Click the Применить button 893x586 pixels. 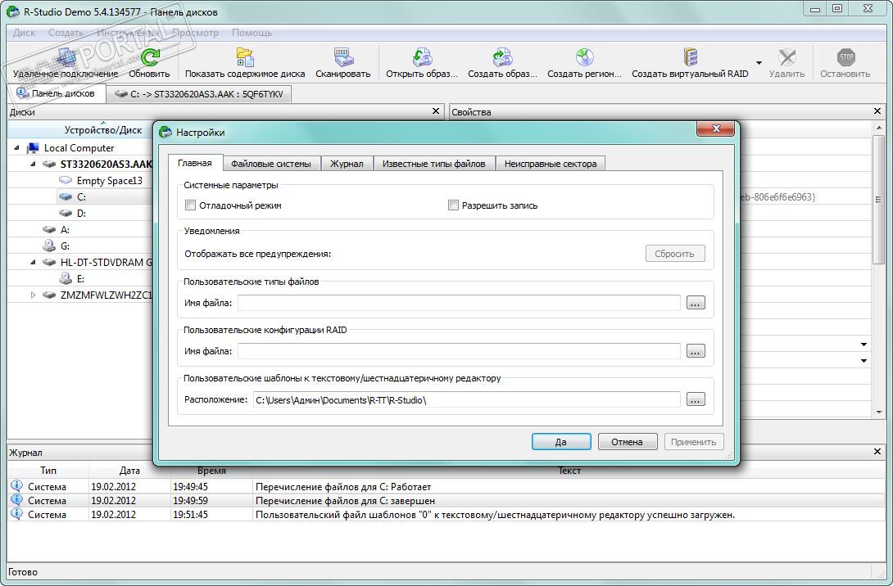(x=694, y=441)
